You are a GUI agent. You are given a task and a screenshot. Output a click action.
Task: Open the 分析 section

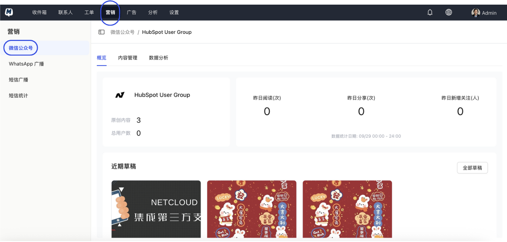[x=153, y=12]
